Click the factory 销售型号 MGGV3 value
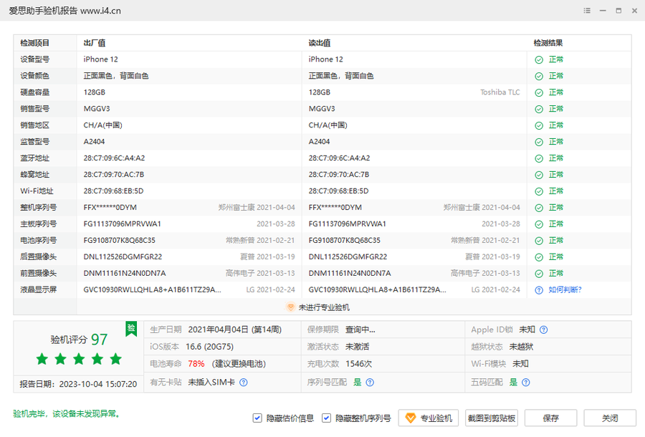Viewport: 645px width, 437px height. tap(97, 109)
